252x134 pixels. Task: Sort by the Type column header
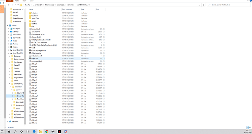pos(82,9)
